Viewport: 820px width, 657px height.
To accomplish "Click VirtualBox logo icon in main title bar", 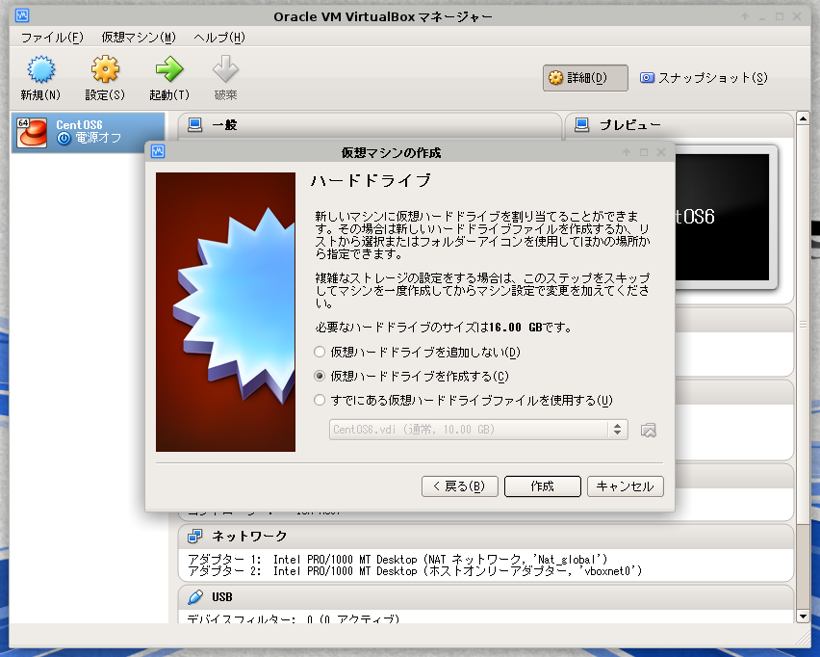I will coord(22,16).
